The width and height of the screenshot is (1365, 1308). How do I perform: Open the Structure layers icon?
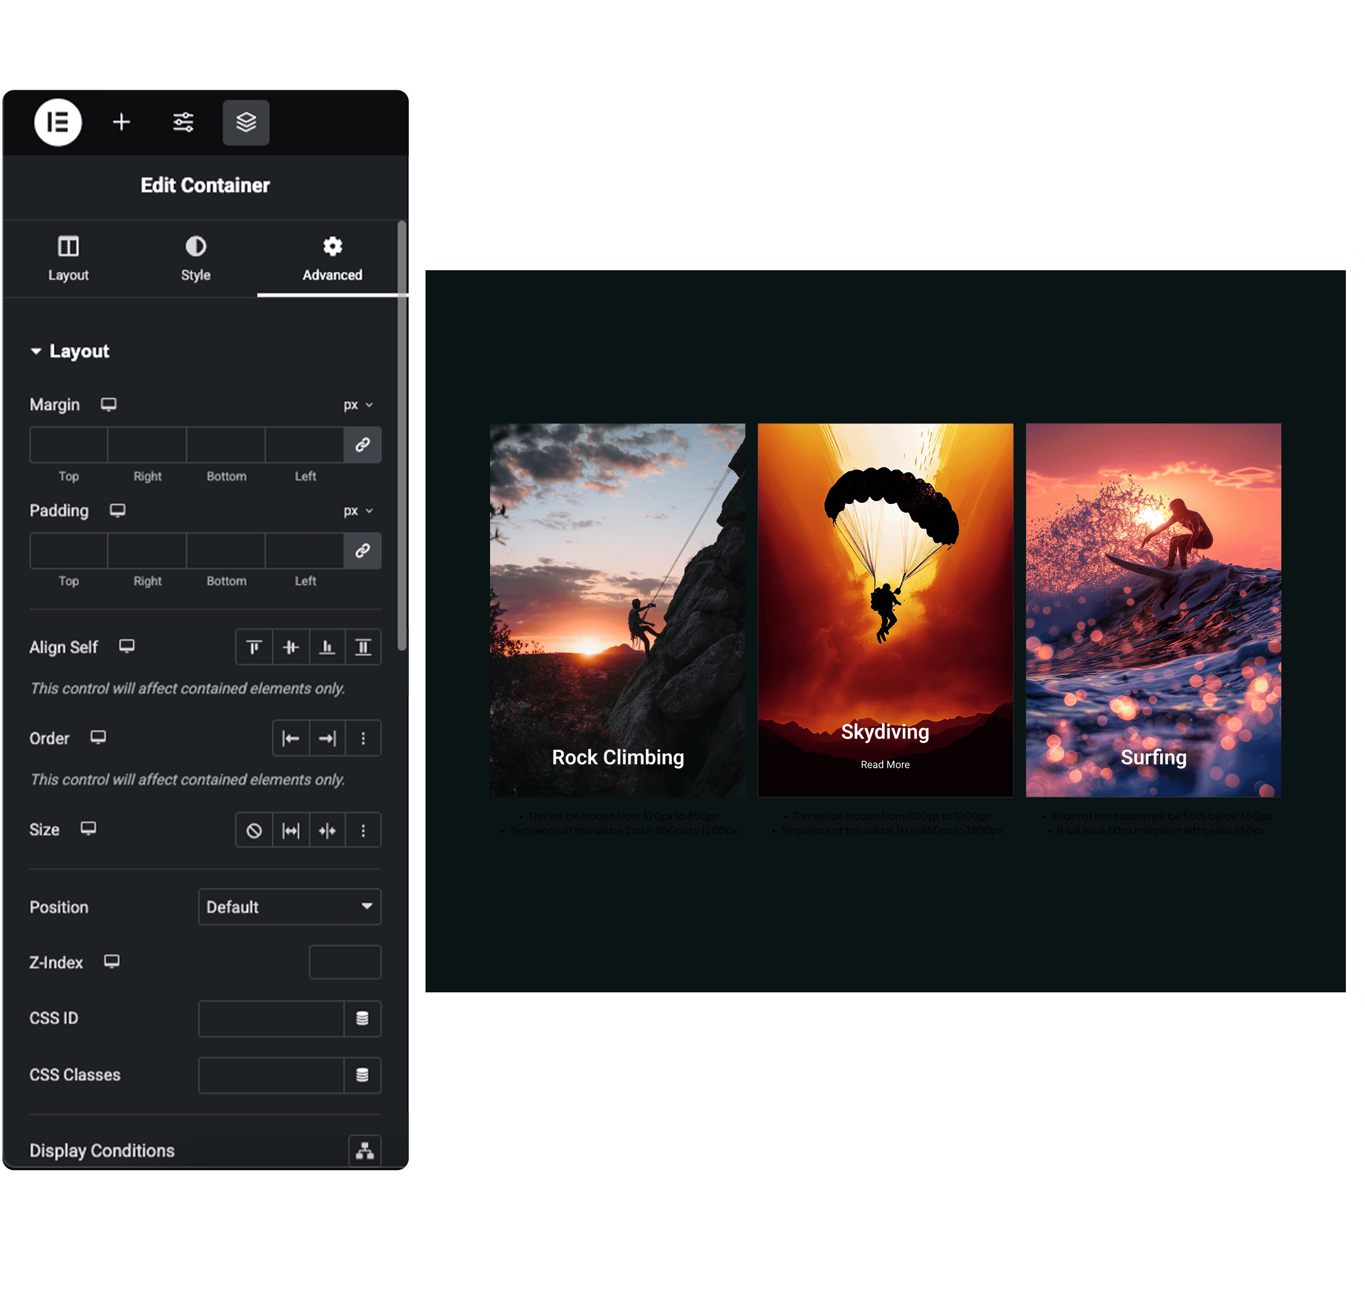point(246,122)
